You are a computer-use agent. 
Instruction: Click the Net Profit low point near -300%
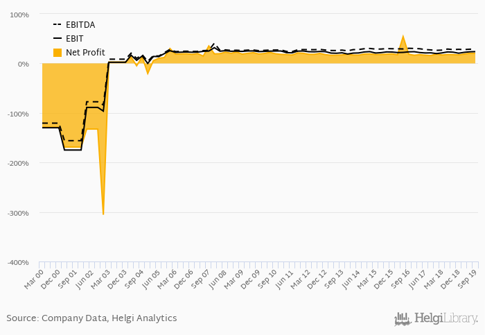[103, 213]
